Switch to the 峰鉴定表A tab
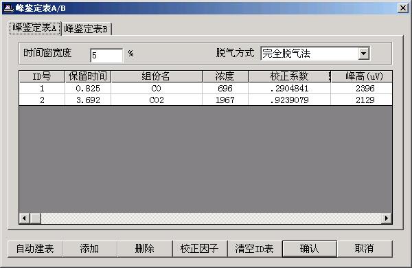Screen dimensions: 412x268 [x=35, y=28]
